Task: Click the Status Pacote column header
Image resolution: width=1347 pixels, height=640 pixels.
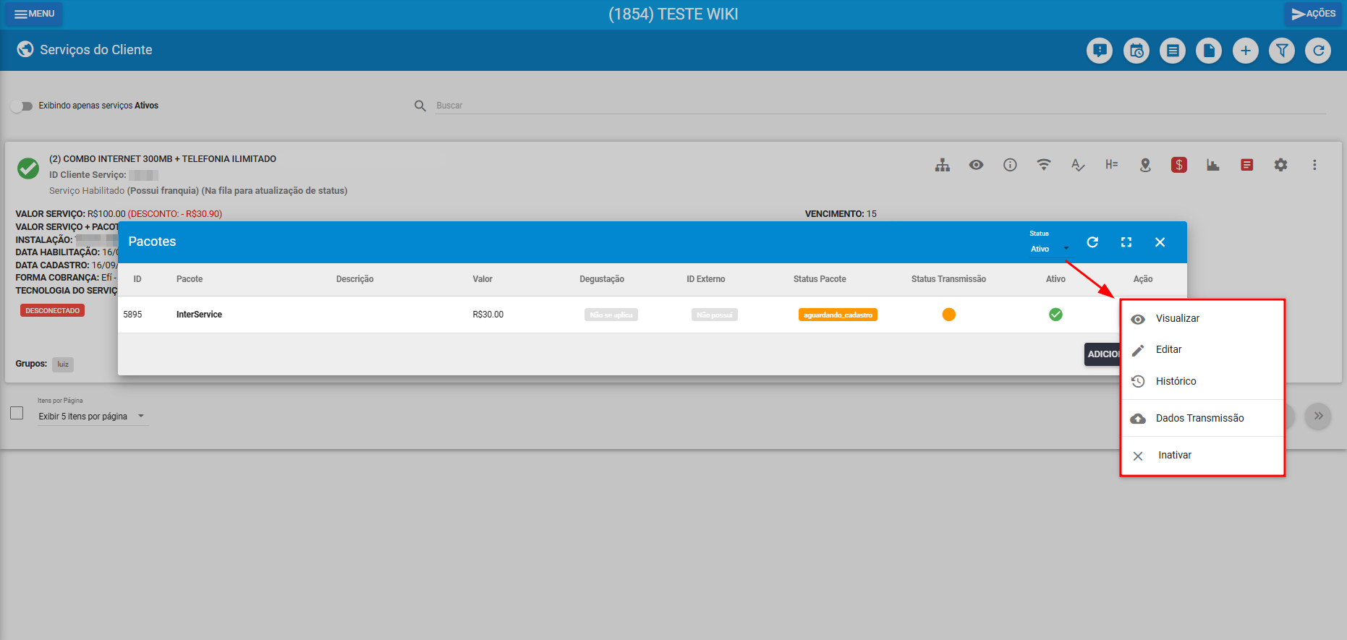Action: pos(820,279)
